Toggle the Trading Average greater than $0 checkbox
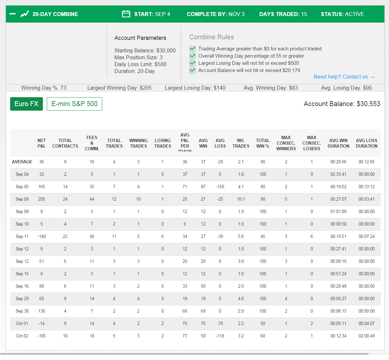Screen dimensions: 389x360 [x=193, y=48]
